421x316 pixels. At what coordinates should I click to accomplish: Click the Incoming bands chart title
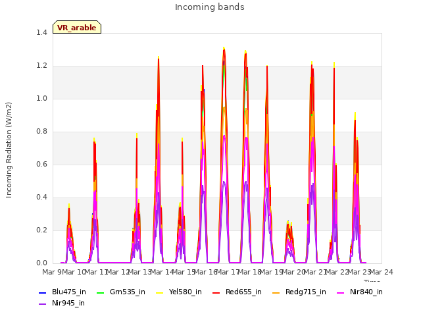[210, 7]
